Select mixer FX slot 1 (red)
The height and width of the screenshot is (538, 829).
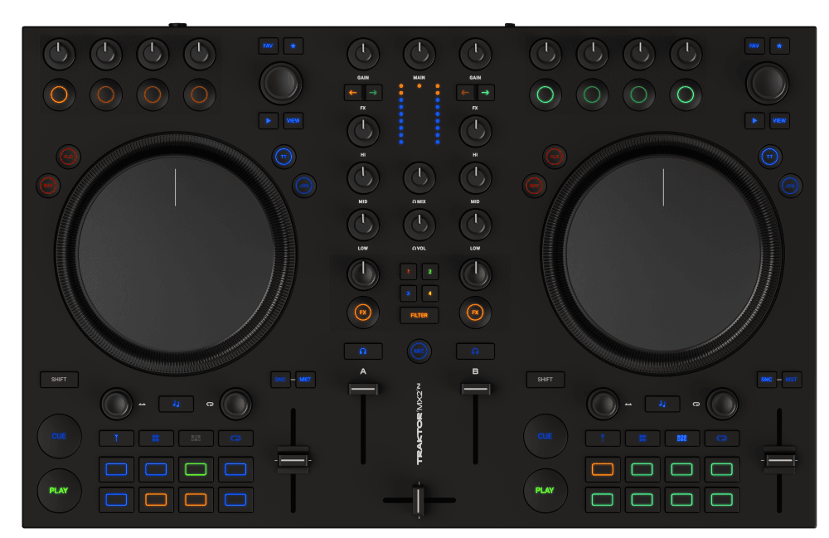pos(408,272)
